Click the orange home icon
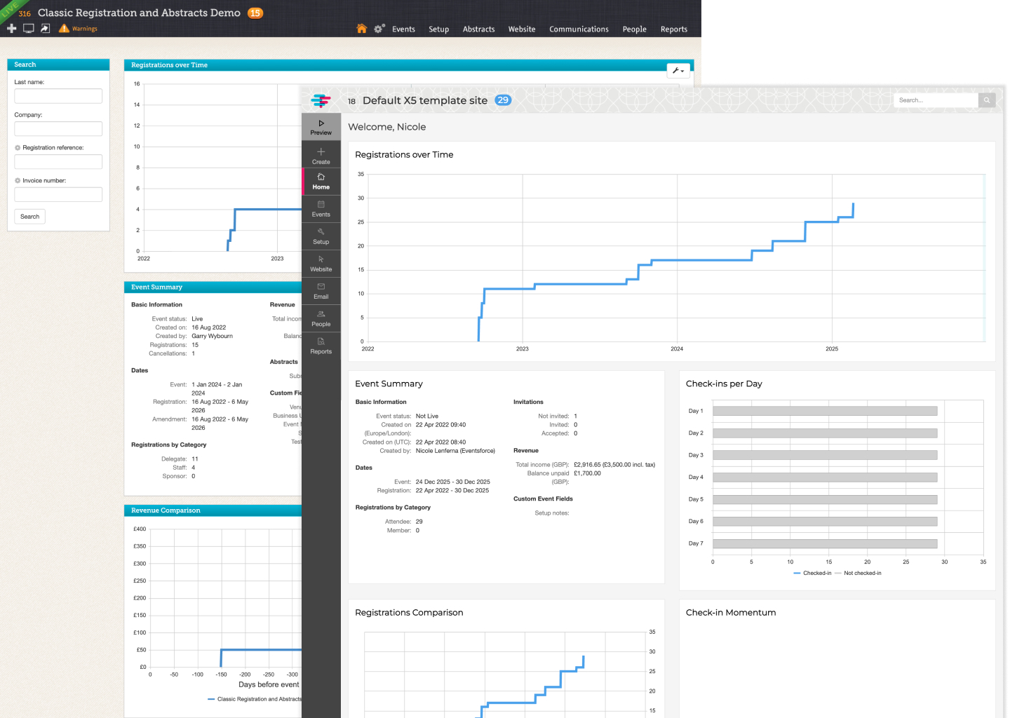Viewport: 1010px width, 718px height. (361, 29)
